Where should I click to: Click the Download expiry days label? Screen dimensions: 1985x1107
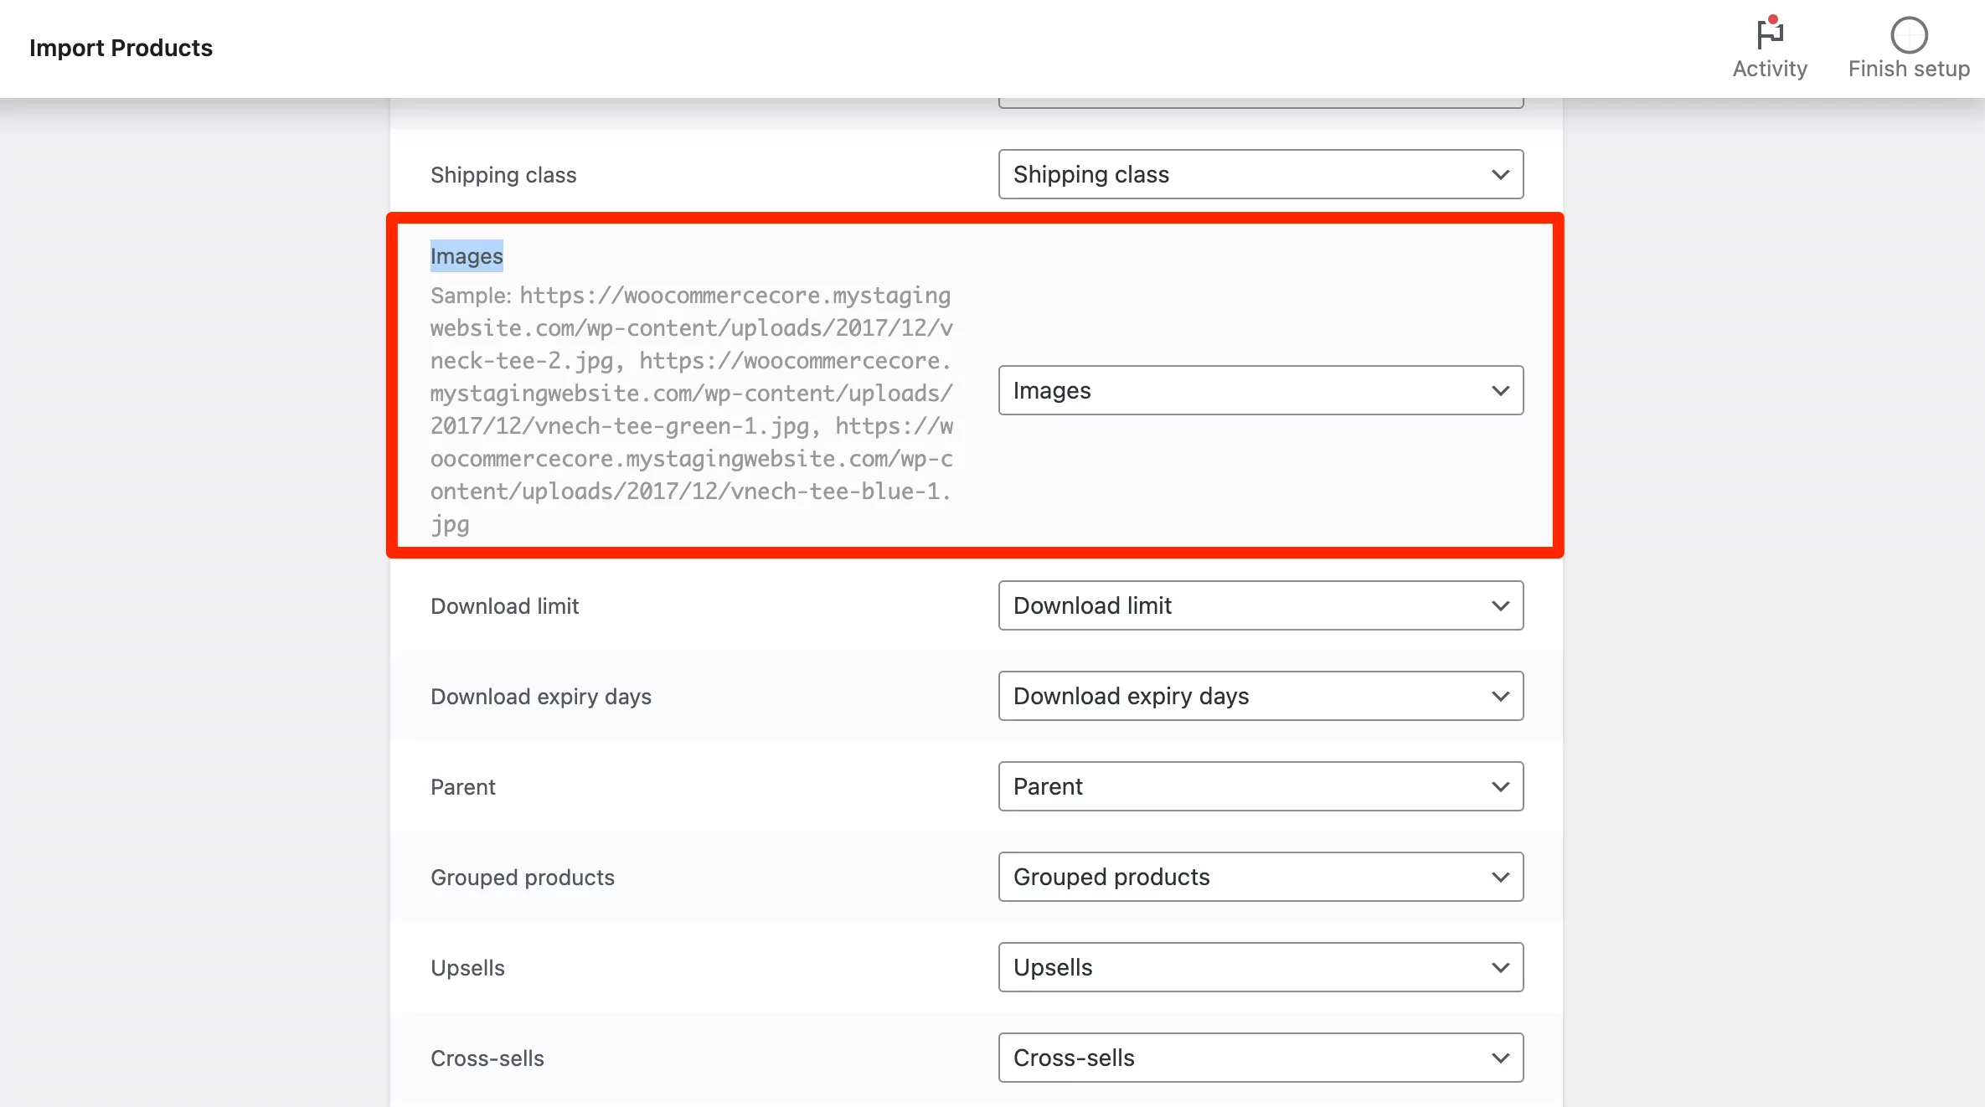click(540, 697)
